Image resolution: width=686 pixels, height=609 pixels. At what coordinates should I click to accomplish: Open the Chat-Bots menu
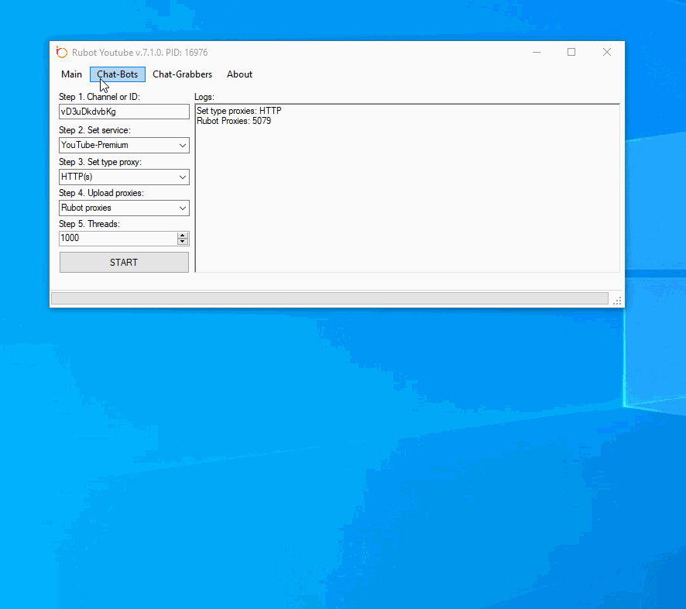(x=118, y=74)
